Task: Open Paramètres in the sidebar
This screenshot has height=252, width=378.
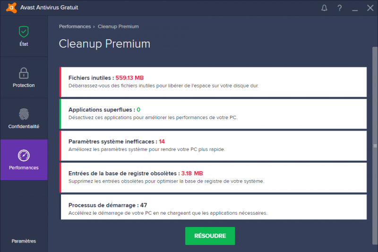Action: coord(24,241)
